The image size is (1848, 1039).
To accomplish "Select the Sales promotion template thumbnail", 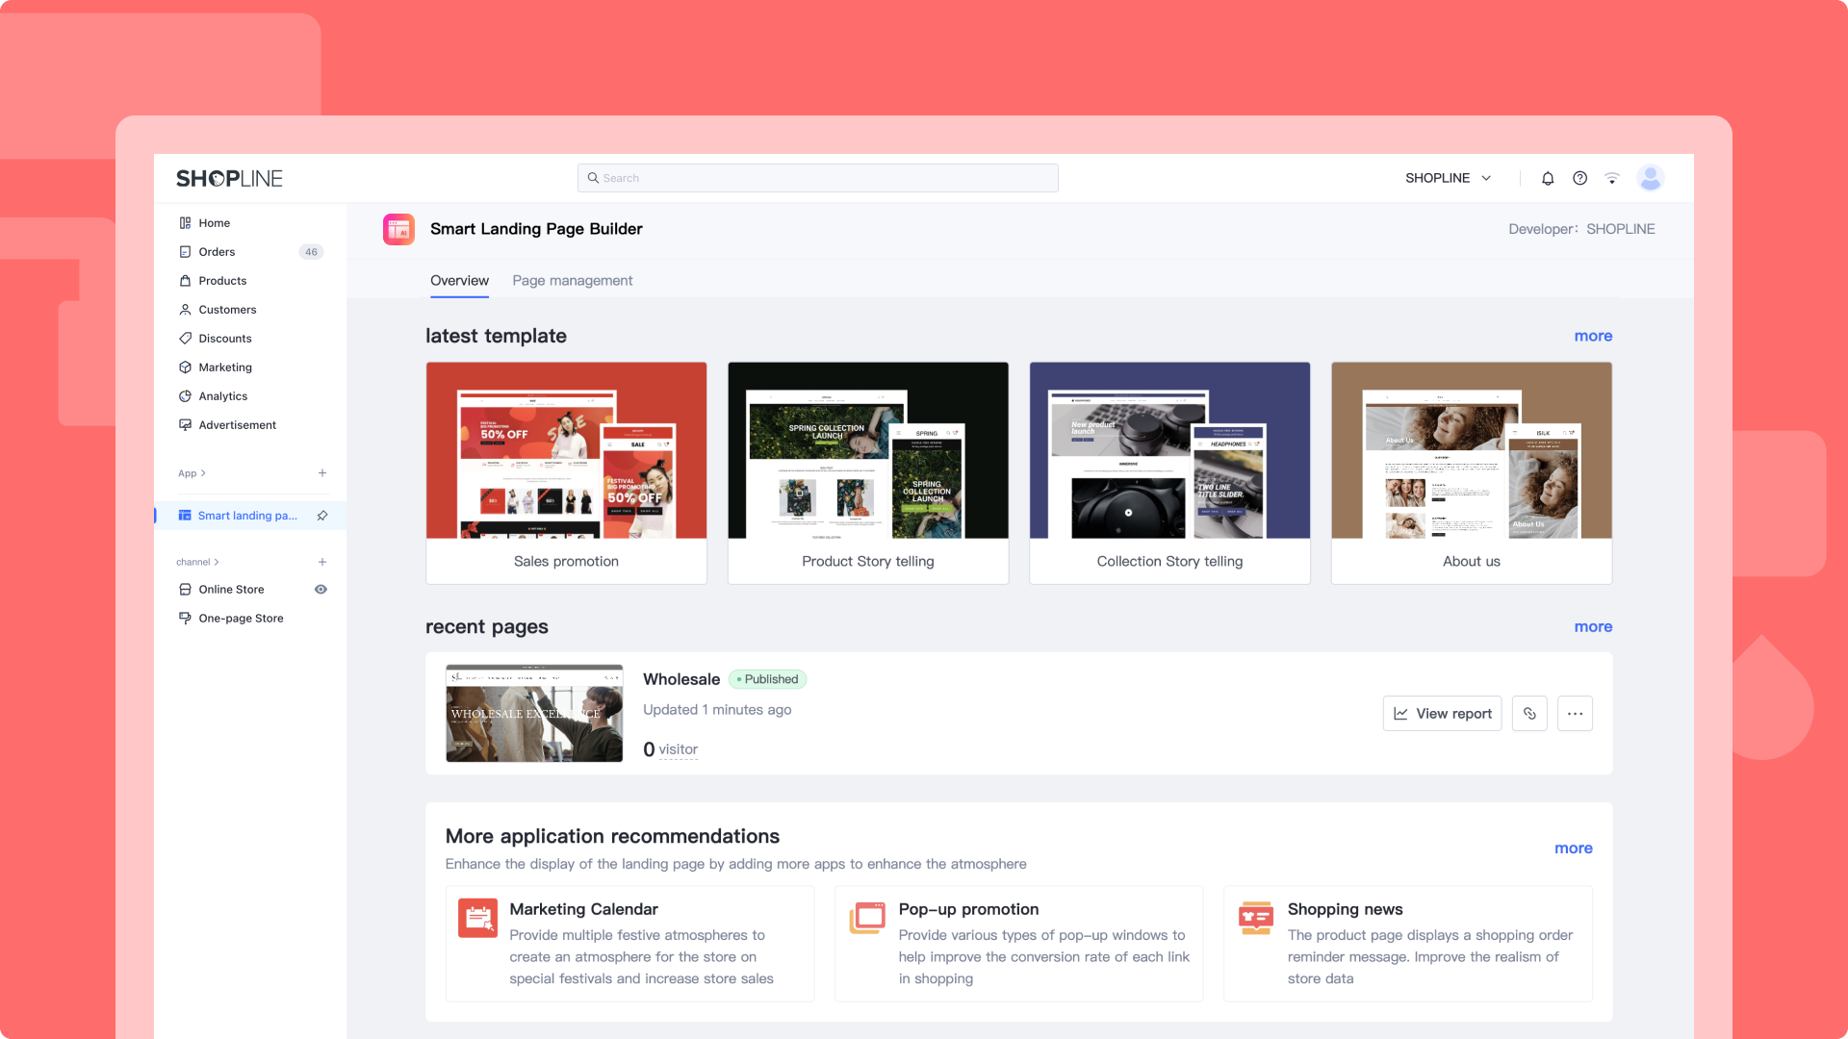I will coord(566,450).
